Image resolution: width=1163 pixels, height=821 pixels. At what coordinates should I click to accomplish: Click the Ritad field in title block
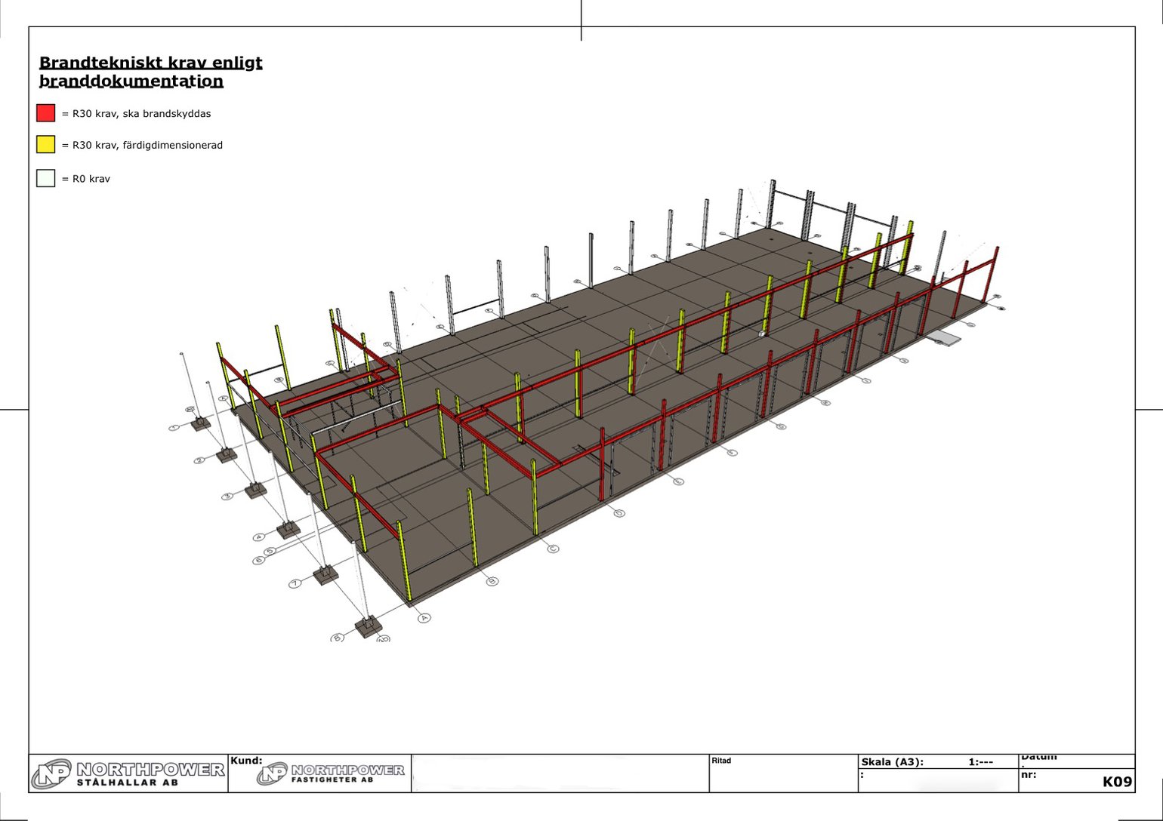click(721, 761)
